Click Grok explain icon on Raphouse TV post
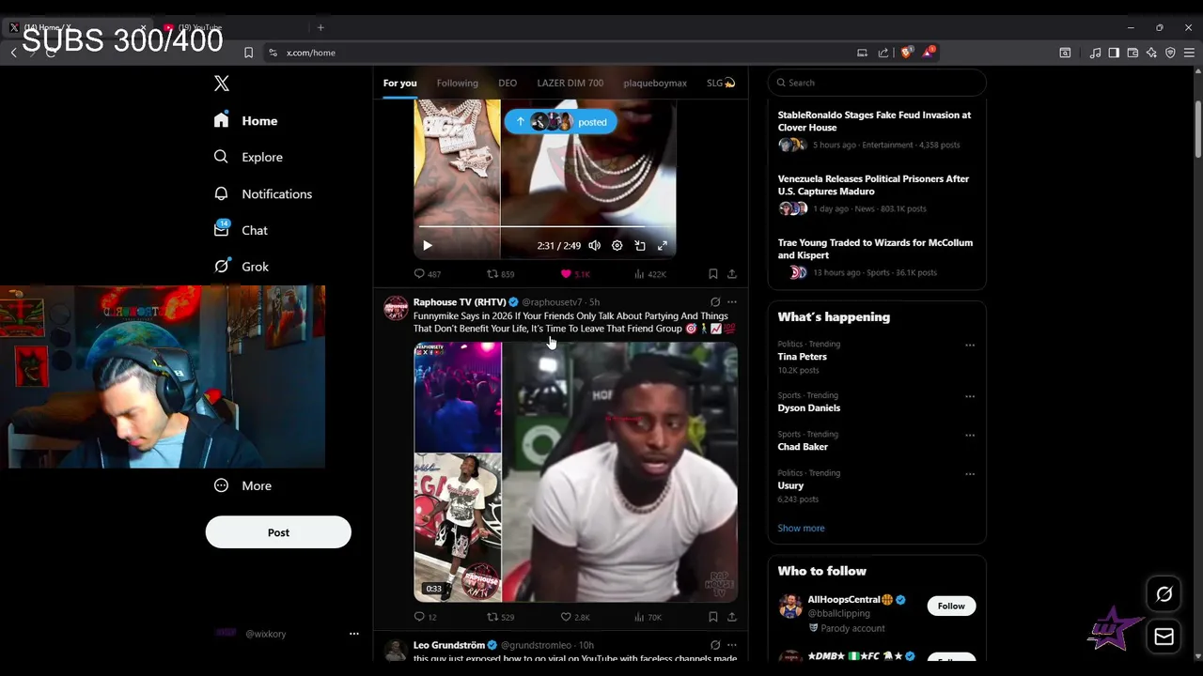Image resolution: width=1203 pixels, height=676 pixels. pos(715,302)
